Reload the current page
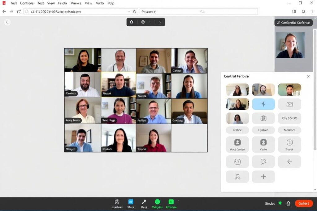Image resolution: width=317 pixels, height=211 pixels. (x=19, y=11)
